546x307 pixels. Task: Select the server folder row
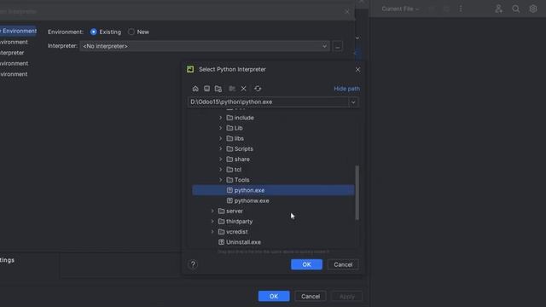click(x=273, y=211)
